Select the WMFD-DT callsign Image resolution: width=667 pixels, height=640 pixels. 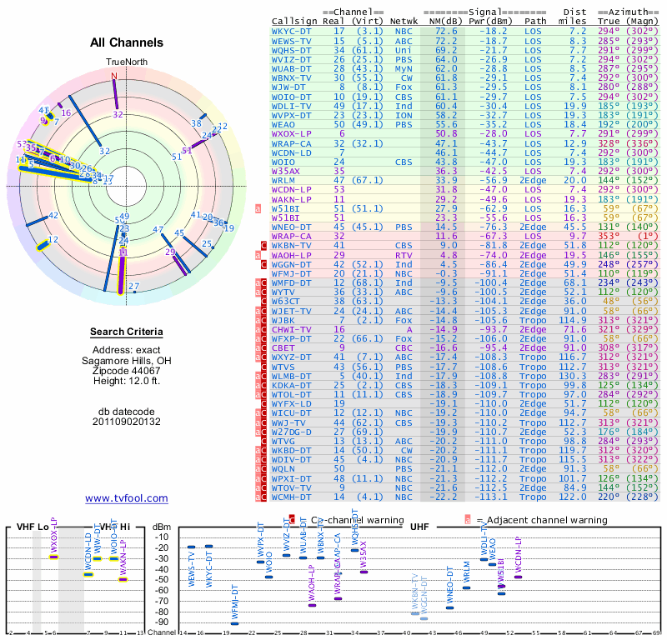(x=291, y=283)
